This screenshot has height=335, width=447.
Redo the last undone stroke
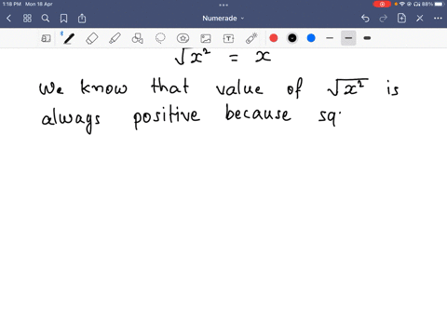384,19
